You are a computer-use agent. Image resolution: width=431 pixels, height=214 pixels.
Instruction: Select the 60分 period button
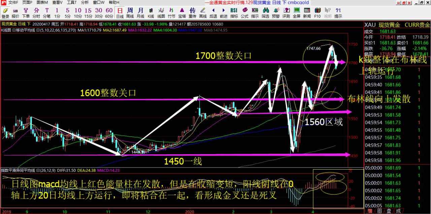tap(109, 13)
